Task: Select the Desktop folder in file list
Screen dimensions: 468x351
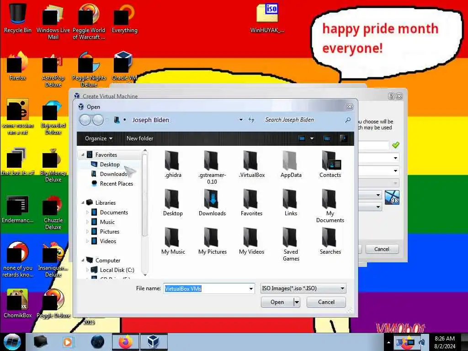Action: pyautogui.click(x=173, y=202)
